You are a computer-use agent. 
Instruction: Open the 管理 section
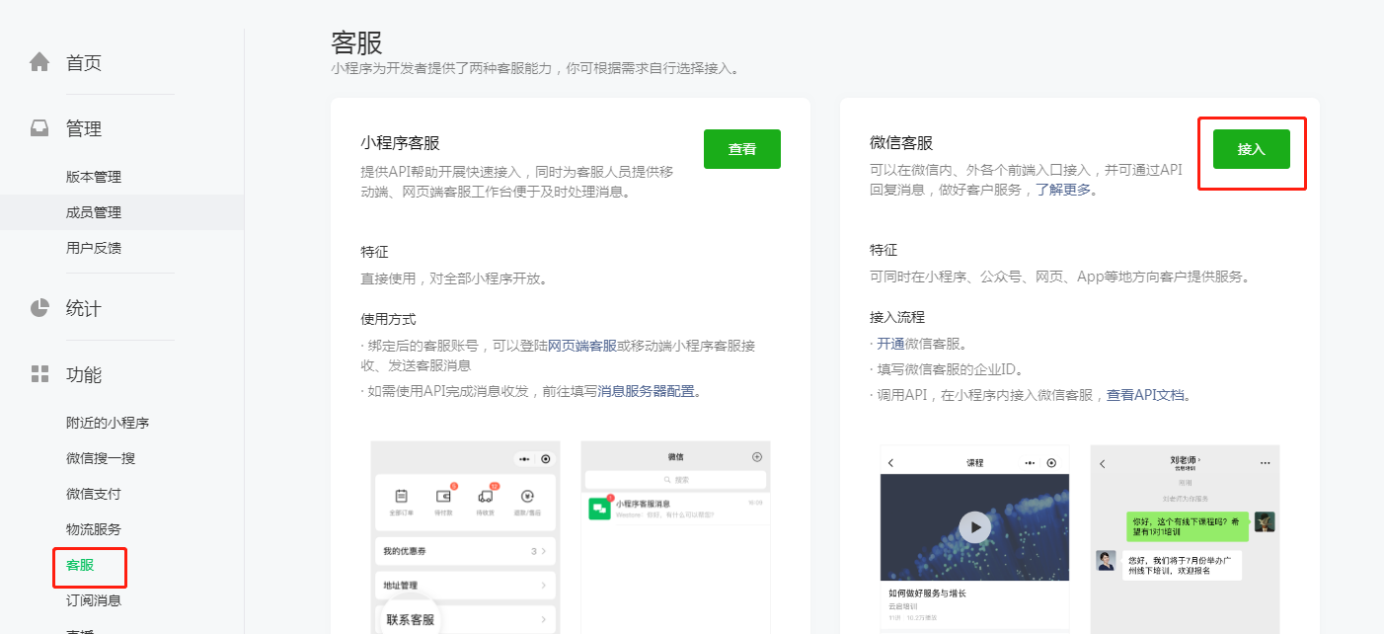coord(84,128)
